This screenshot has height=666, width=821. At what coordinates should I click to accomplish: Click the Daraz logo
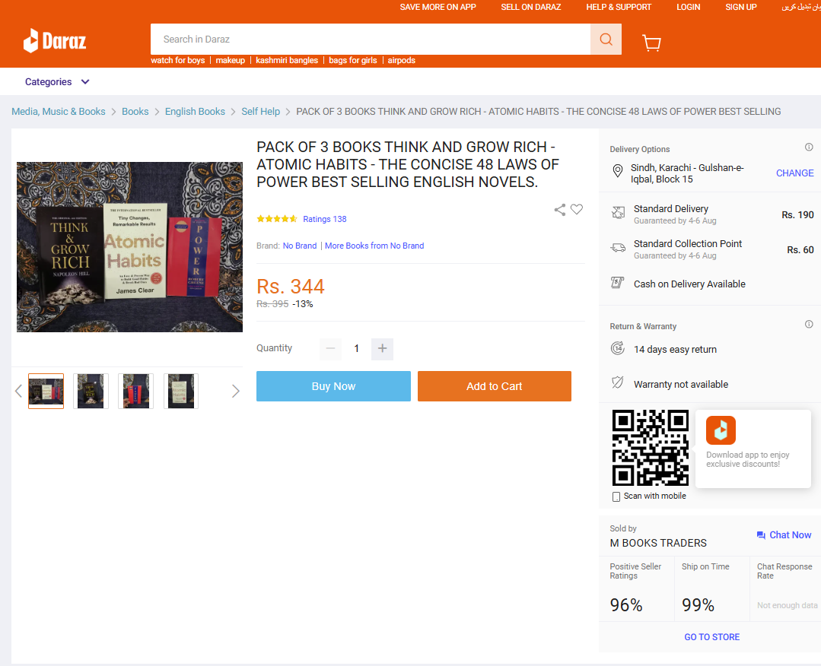pos(55,40)
